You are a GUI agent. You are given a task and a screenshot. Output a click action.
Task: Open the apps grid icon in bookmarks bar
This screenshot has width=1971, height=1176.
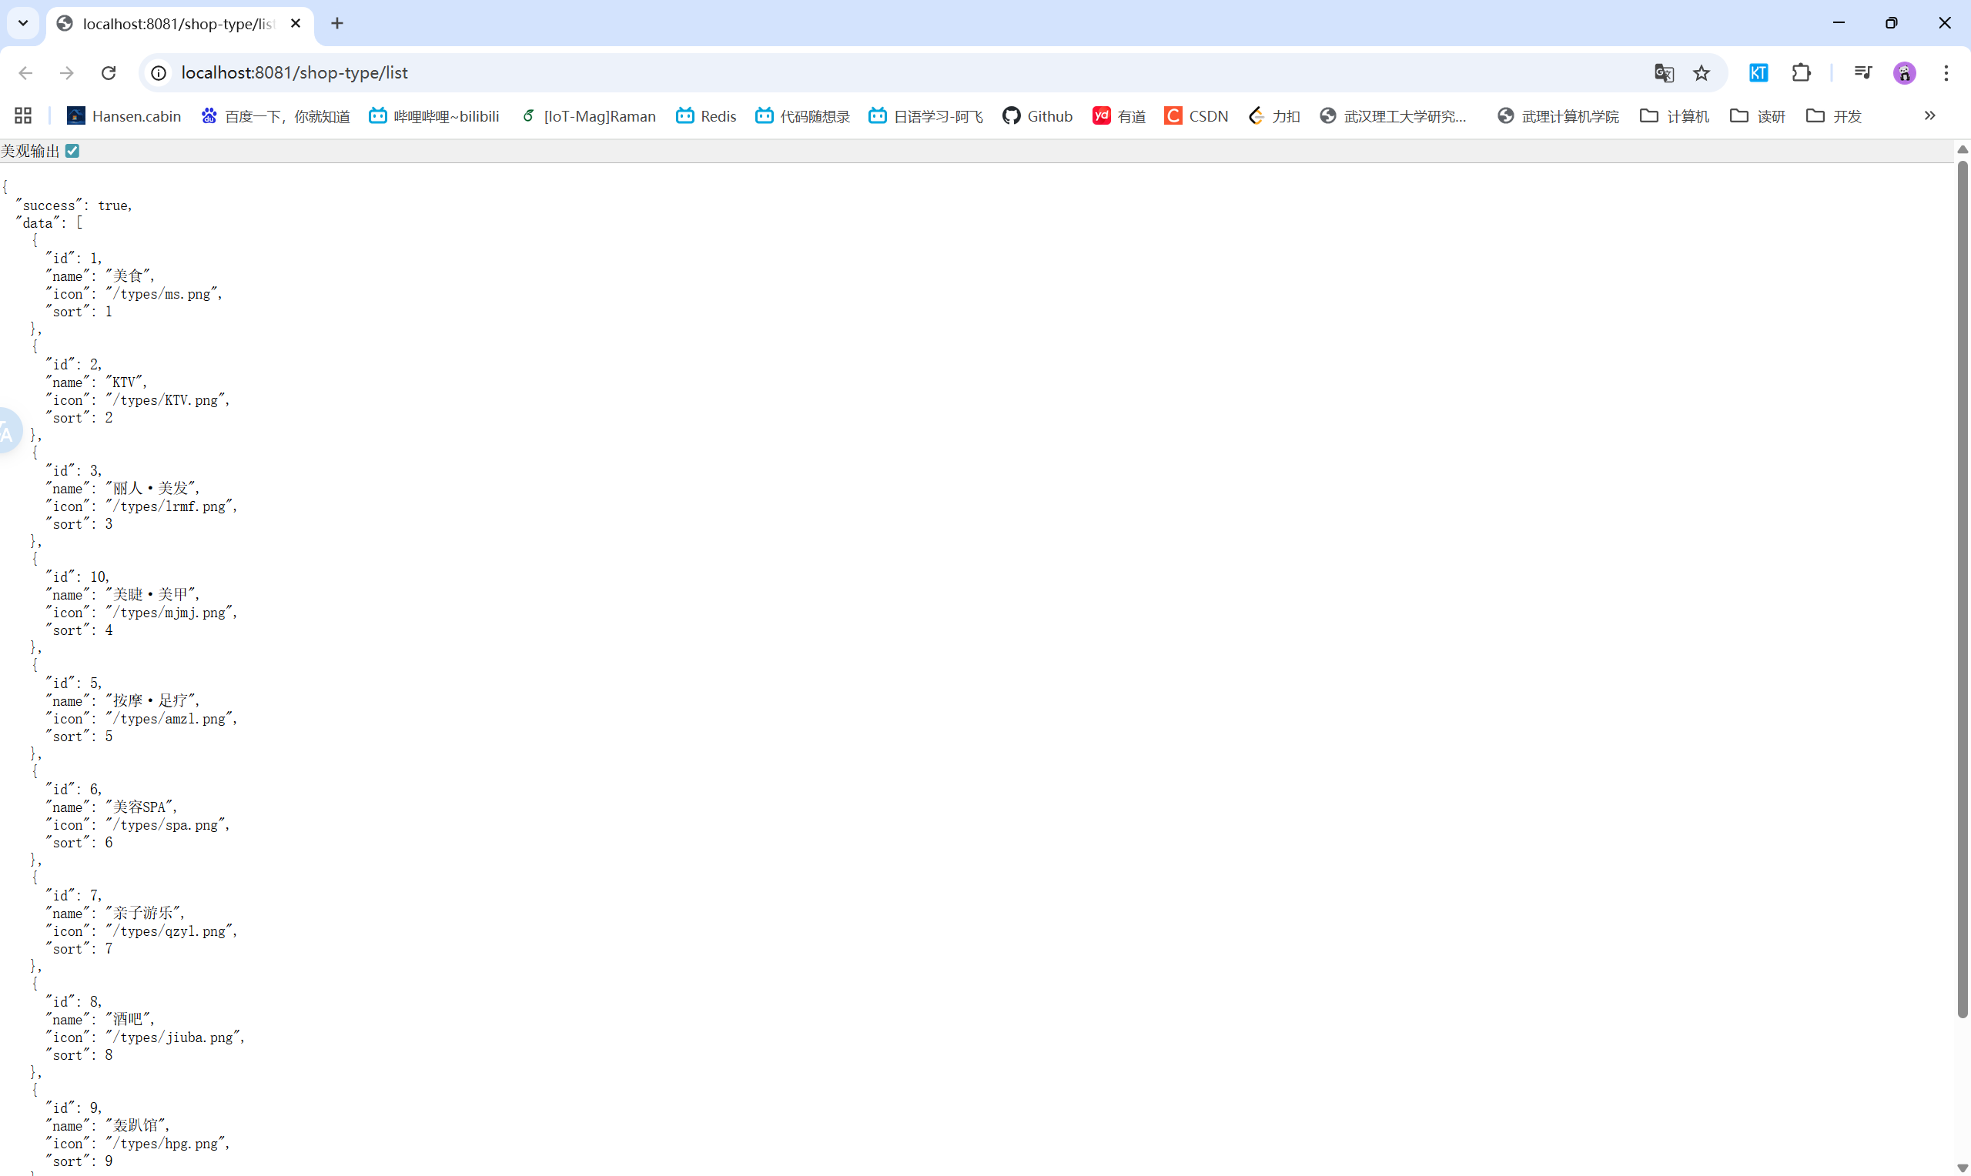point(23,115)
